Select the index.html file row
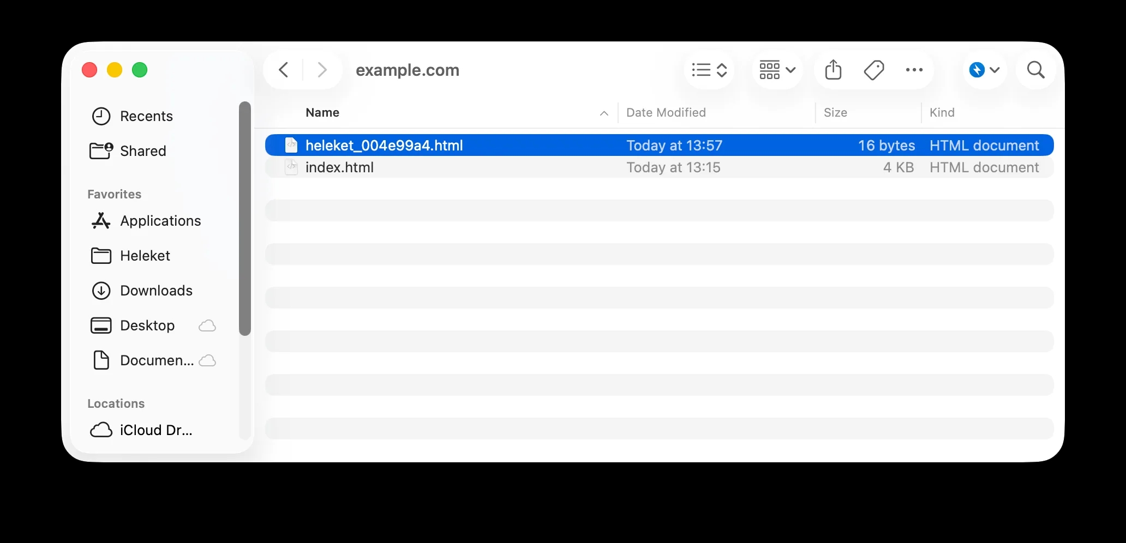Screen dimensions: 1126x543 point(339,167)
